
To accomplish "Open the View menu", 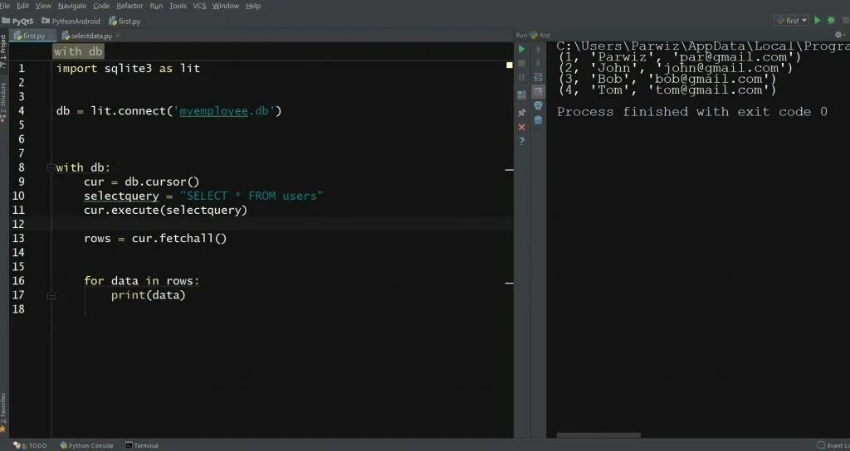I will (43, 6).
